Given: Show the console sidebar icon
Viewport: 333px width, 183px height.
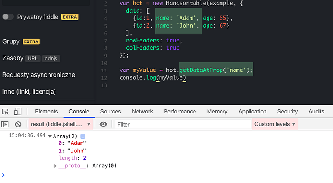Looking at the screenshot, I should [5, 124].
